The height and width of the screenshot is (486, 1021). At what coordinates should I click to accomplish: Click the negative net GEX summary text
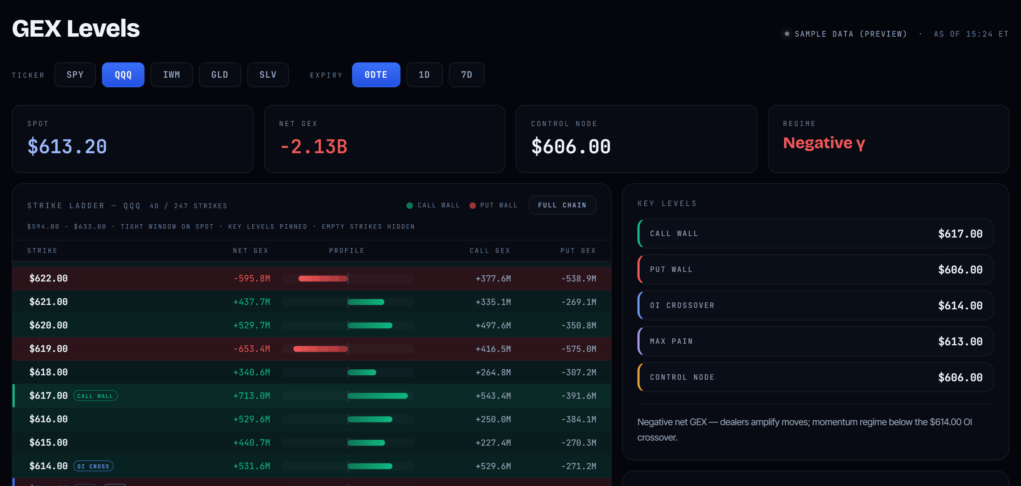tap(805, 429)
